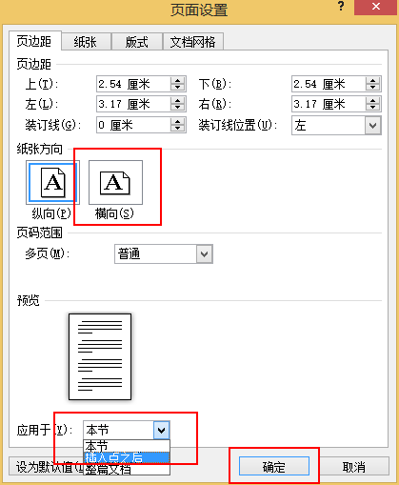The height and width of the screenshot is (485, 399).
Task: Open the 文档网格 tab
Action: [x=193, y=42]
